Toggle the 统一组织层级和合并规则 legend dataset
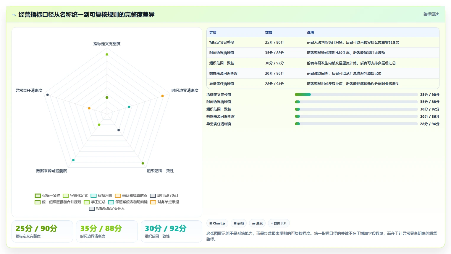The height and width of the screenshot is (254, 451). click(x=58, y=202)
